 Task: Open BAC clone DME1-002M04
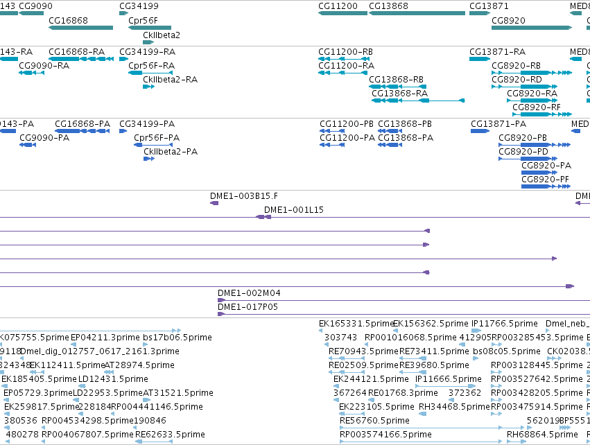click(249, 293)
